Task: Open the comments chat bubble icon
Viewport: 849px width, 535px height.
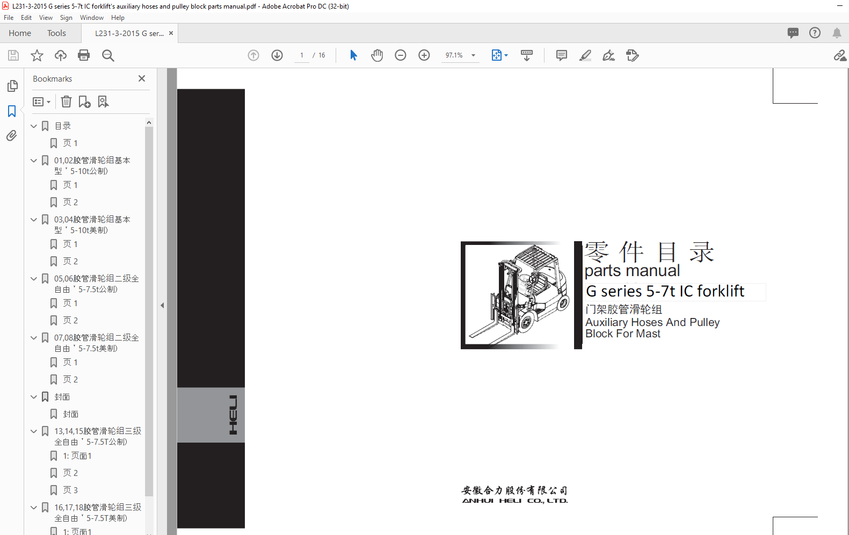Action: tap(793, 33)
